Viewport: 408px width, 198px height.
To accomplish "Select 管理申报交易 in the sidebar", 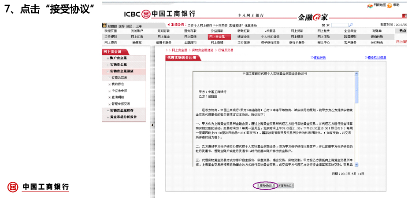I will tap(120, 104).
